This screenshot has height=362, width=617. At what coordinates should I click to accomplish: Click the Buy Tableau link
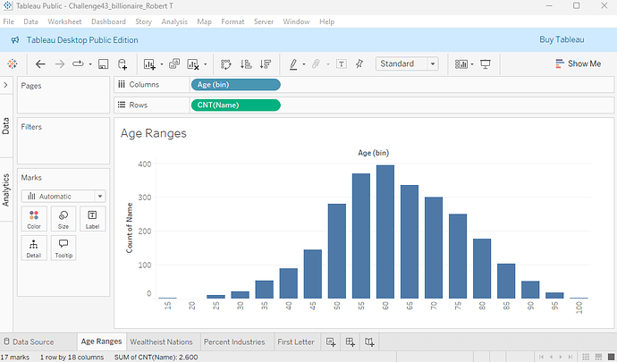tap(562, 40)
